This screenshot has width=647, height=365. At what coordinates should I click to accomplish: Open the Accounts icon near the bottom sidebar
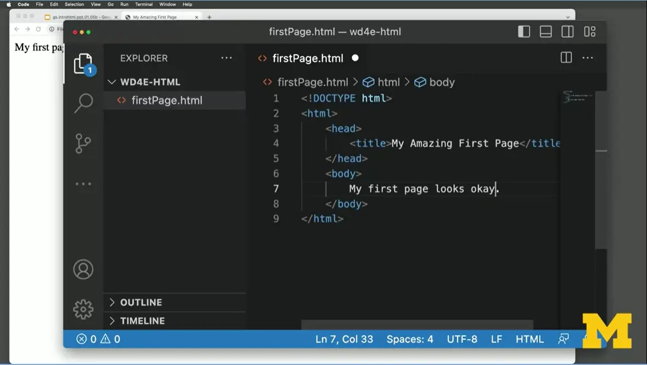83,269
